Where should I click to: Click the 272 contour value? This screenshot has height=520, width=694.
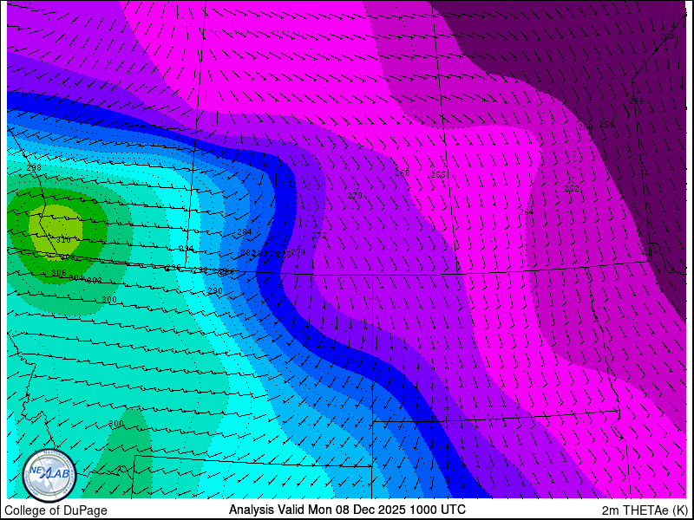(319, 236)
